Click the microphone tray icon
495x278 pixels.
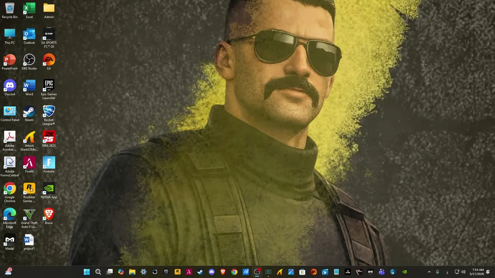tap(437, 272)
